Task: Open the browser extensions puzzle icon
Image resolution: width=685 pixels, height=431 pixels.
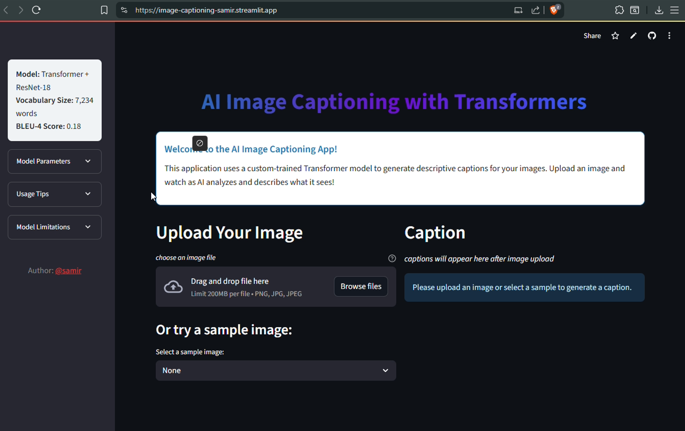Action: click(x=619, y=10)
